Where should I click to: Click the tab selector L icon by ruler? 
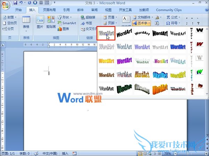coord(3,45)
